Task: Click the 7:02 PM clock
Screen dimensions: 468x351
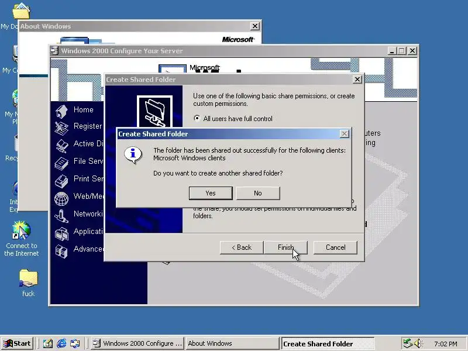Action: point(446,344)
